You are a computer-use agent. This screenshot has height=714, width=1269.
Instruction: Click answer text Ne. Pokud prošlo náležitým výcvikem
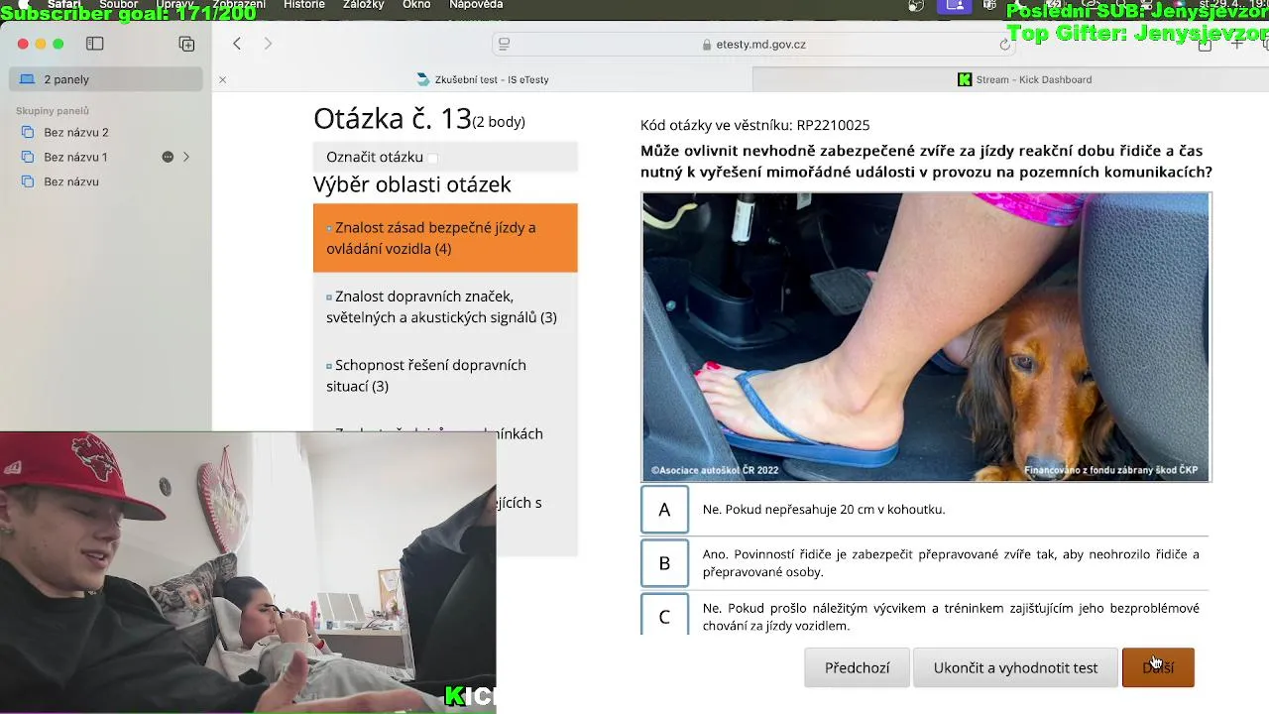951,617
